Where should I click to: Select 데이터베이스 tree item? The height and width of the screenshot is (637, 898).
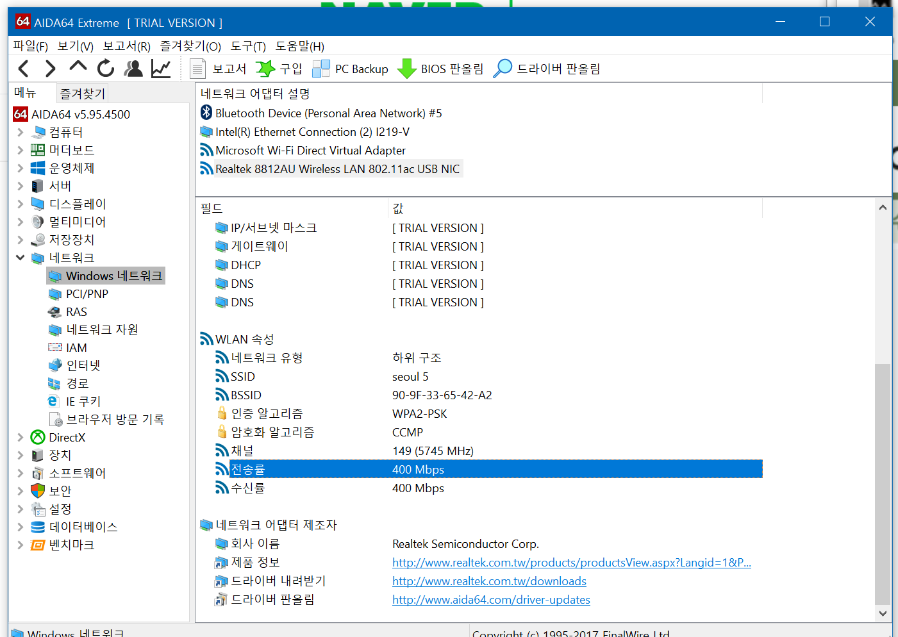tap(74, 527)
